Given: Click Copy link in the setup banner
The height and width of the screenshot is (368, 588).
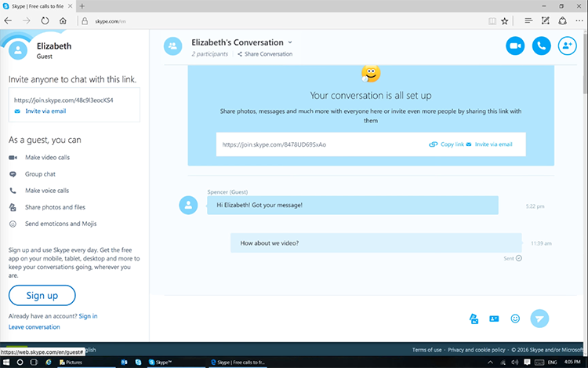Looking at the screenshot, I should click(446, 144).
